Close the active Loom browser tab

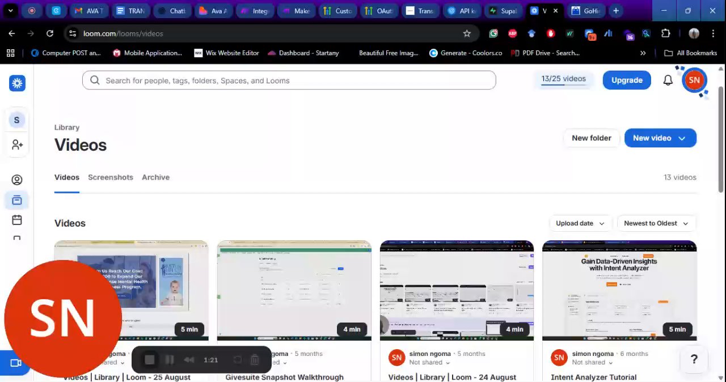click(555, 11)
